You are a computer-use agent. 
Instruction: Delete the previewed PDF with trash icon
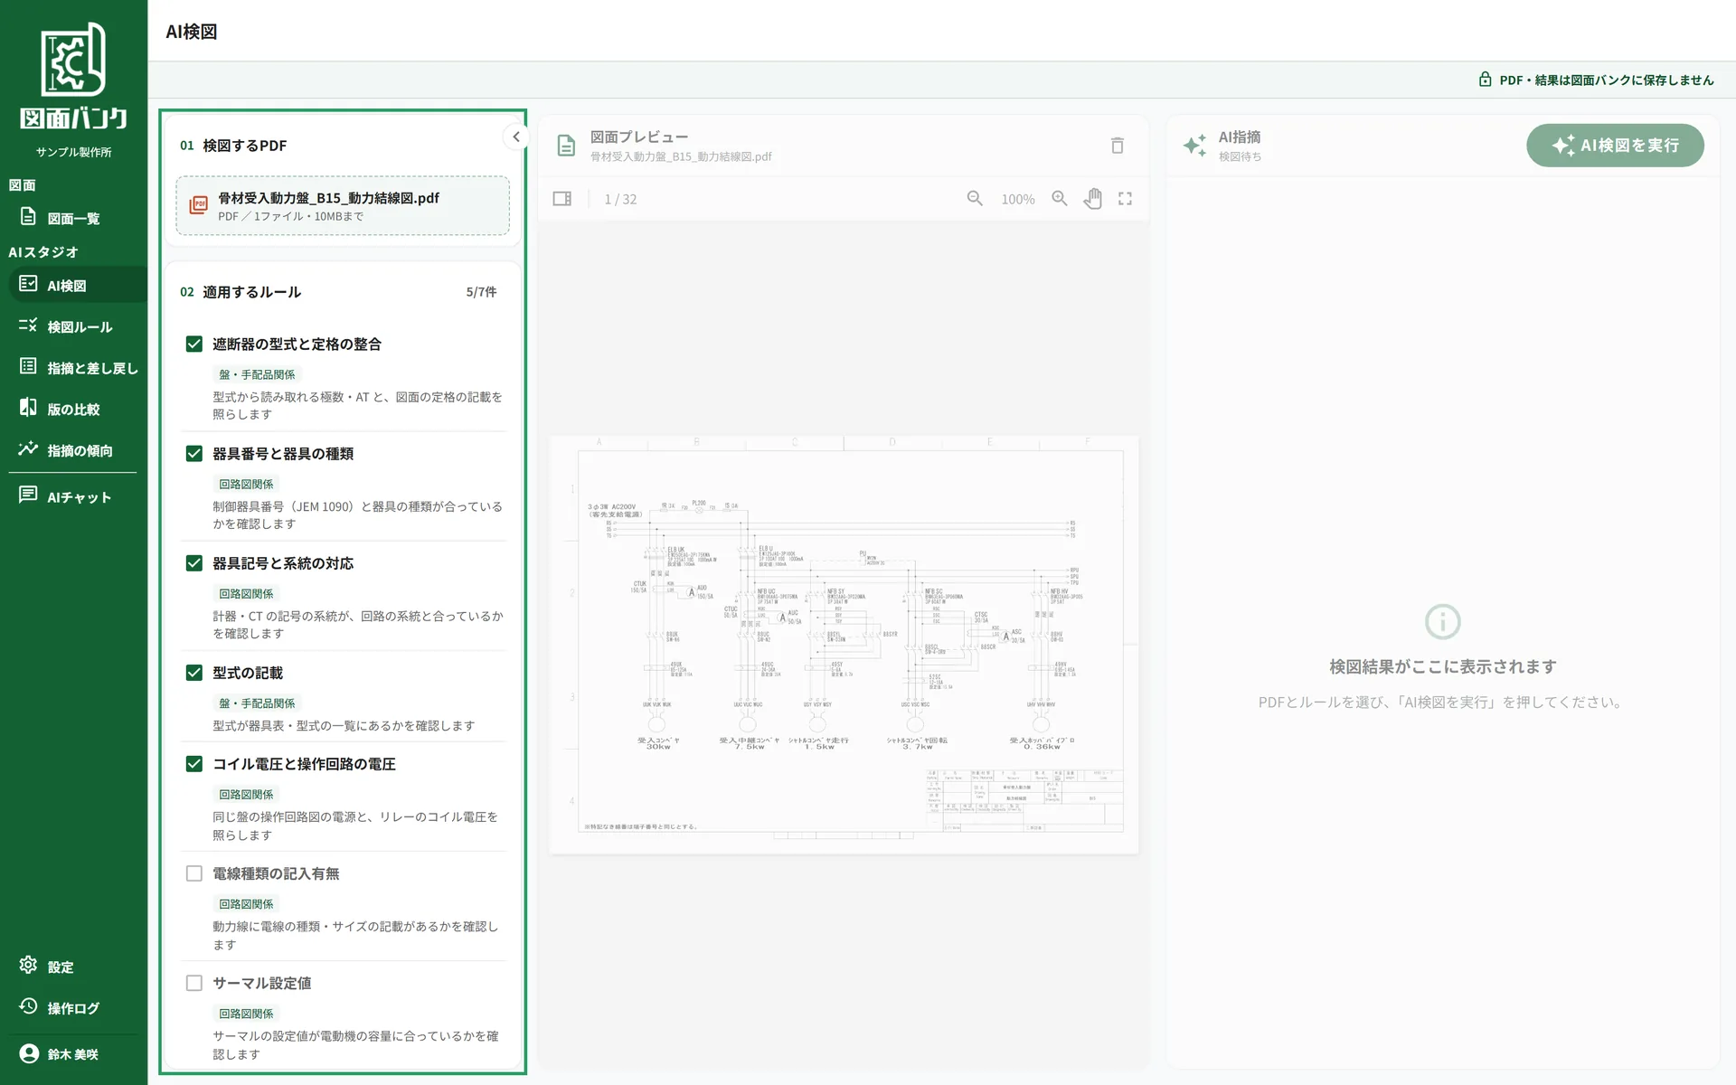pos(1118,146)
